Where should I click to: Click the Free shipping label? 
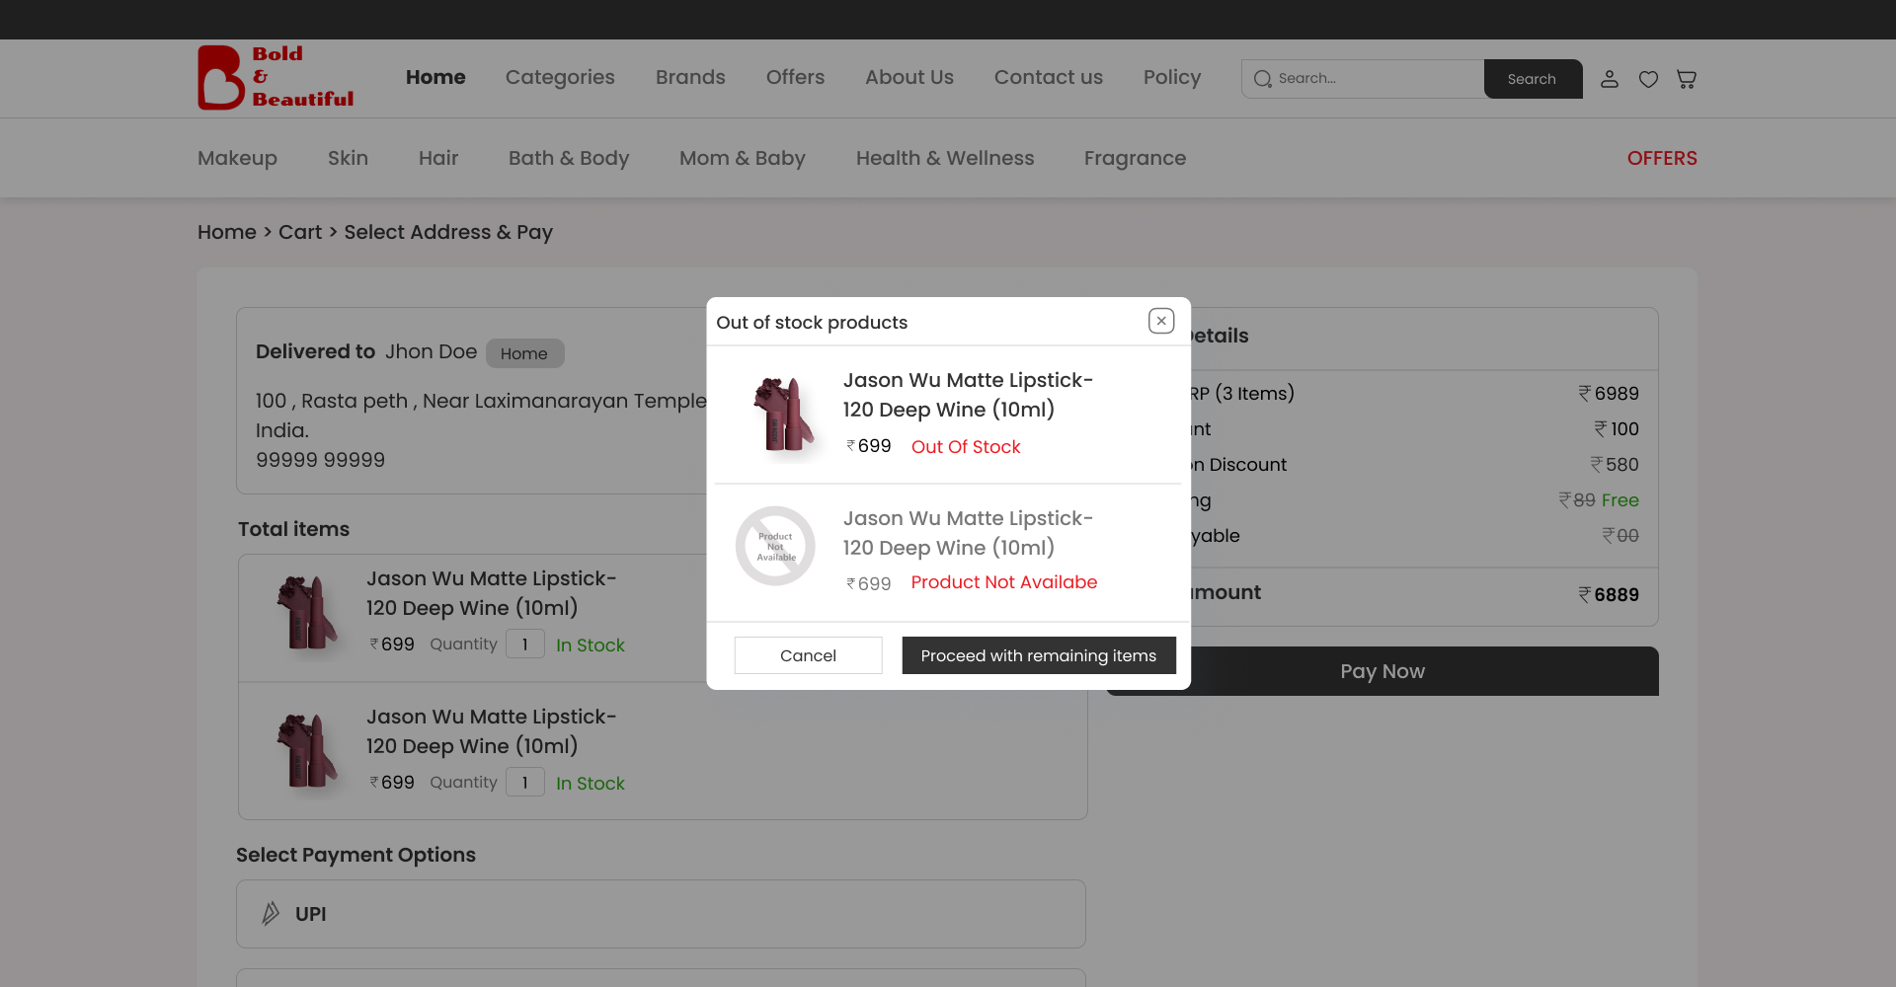[x=1619, y=500]
